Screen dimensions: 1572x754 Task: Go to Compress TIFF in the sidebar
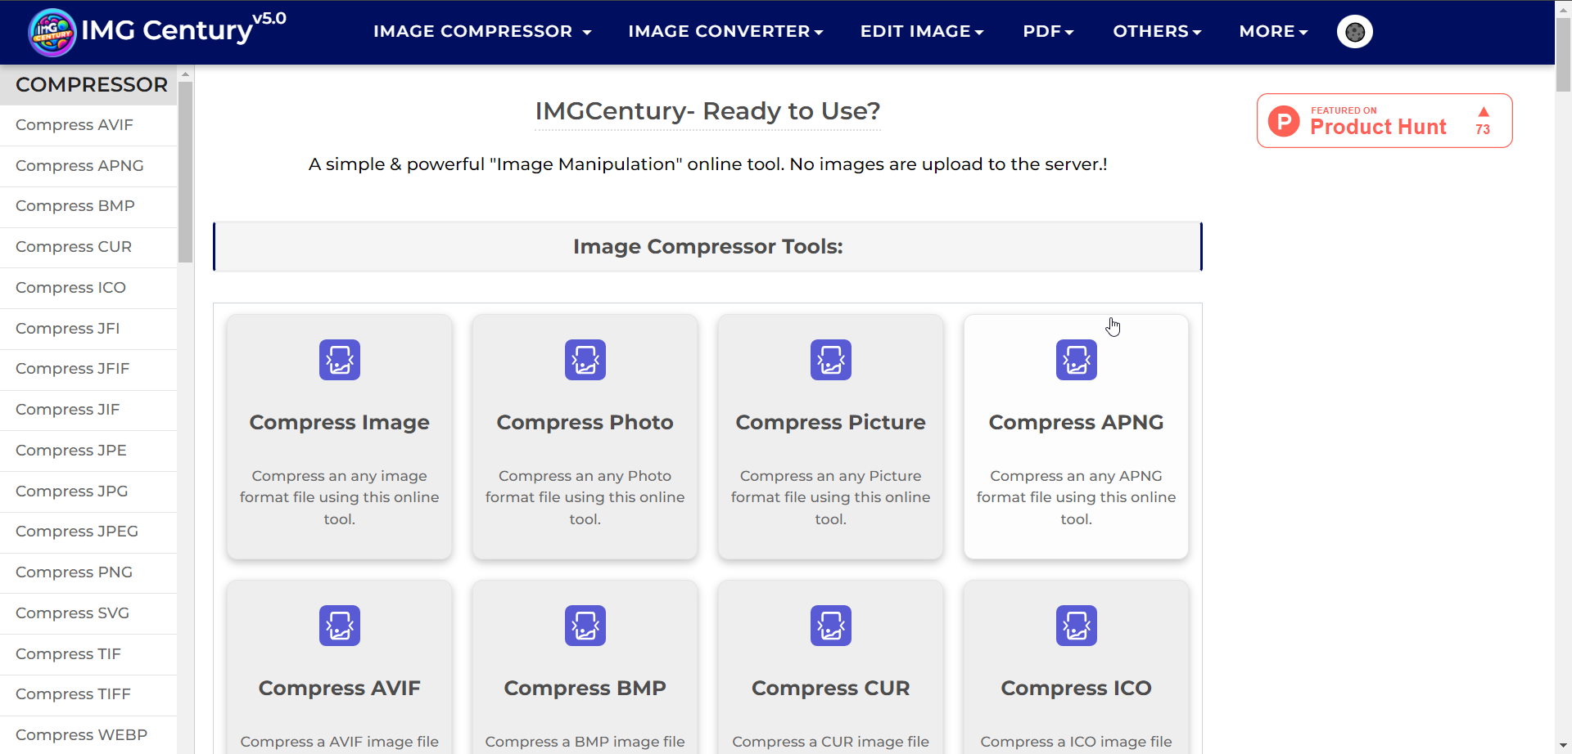[x=88, y=694]
